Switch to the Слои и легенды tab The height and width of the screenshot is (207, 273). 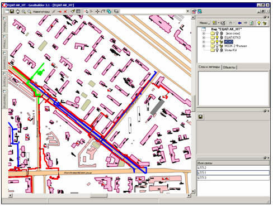[209, 67]
